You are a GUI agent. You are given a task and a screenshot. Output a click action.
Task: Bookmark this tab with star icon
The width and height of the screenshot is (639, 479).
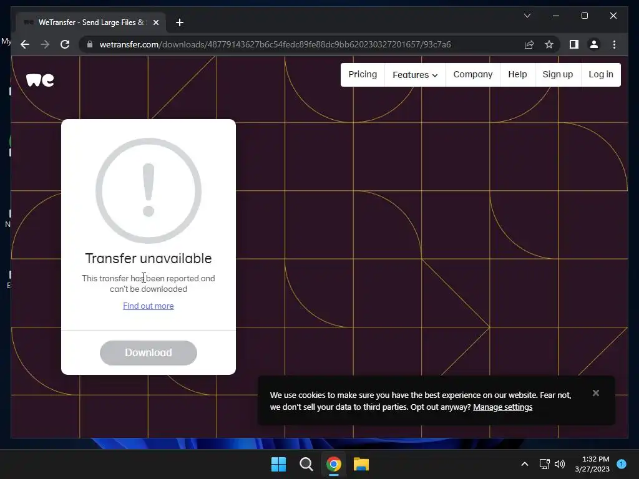[x=549, y=44]
